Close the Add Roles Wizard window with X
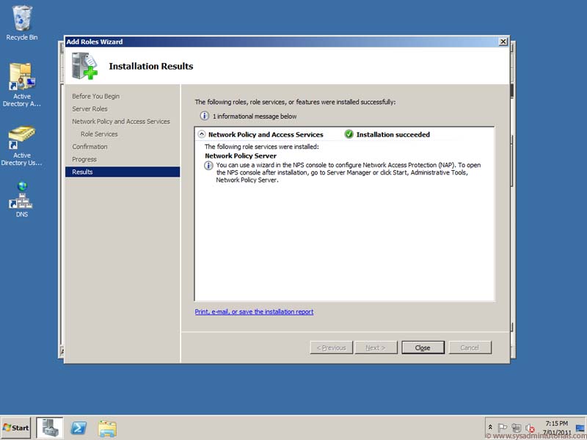Screen dimensions: 587x440 [503, 42]
